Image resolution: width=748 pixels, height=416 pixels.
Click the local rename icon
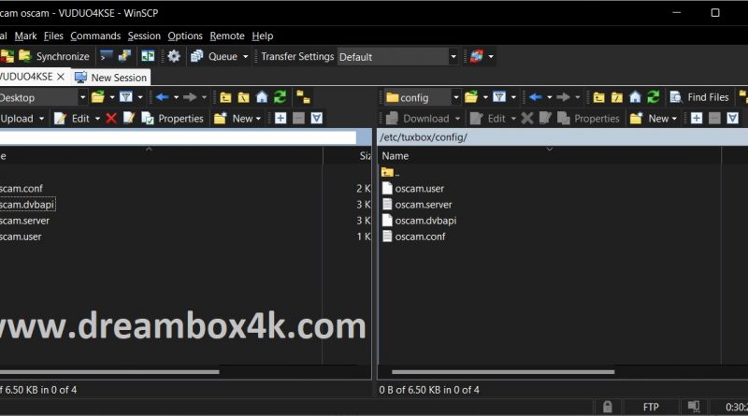[129, 119]
